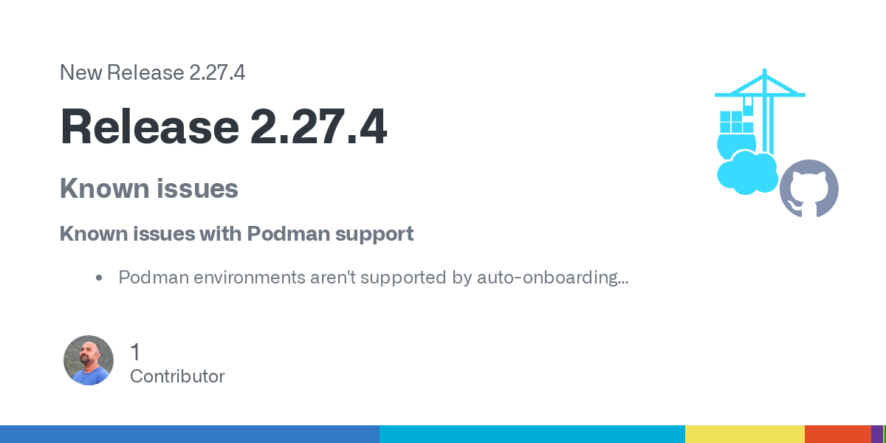
Task: Open the contributor's avatar photo
Action: pos(89,360)
